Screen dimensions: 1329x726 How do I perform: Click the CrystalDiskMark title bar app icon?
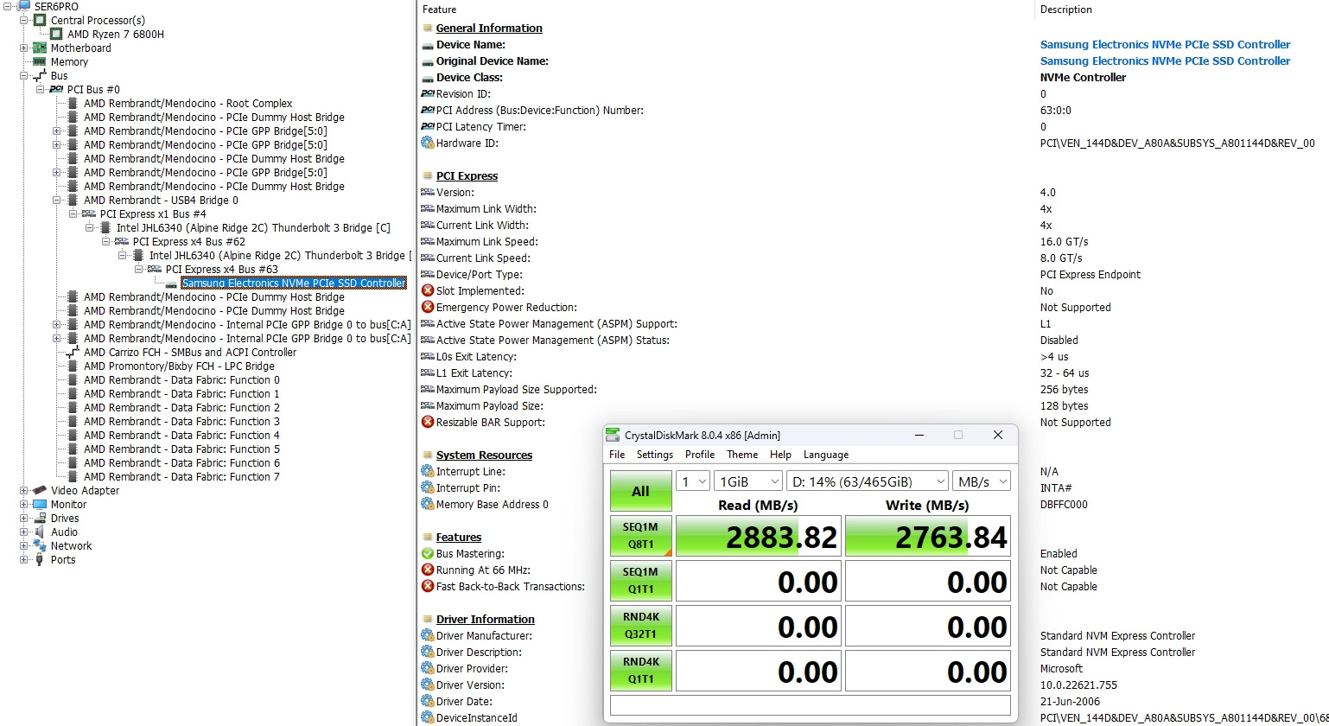[613, 435]
